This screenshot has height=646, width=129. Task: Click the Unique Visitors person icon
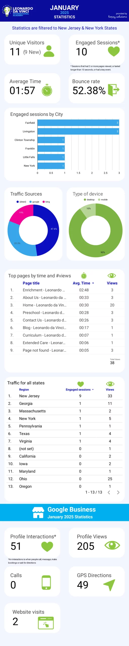[x=49, y=51]
